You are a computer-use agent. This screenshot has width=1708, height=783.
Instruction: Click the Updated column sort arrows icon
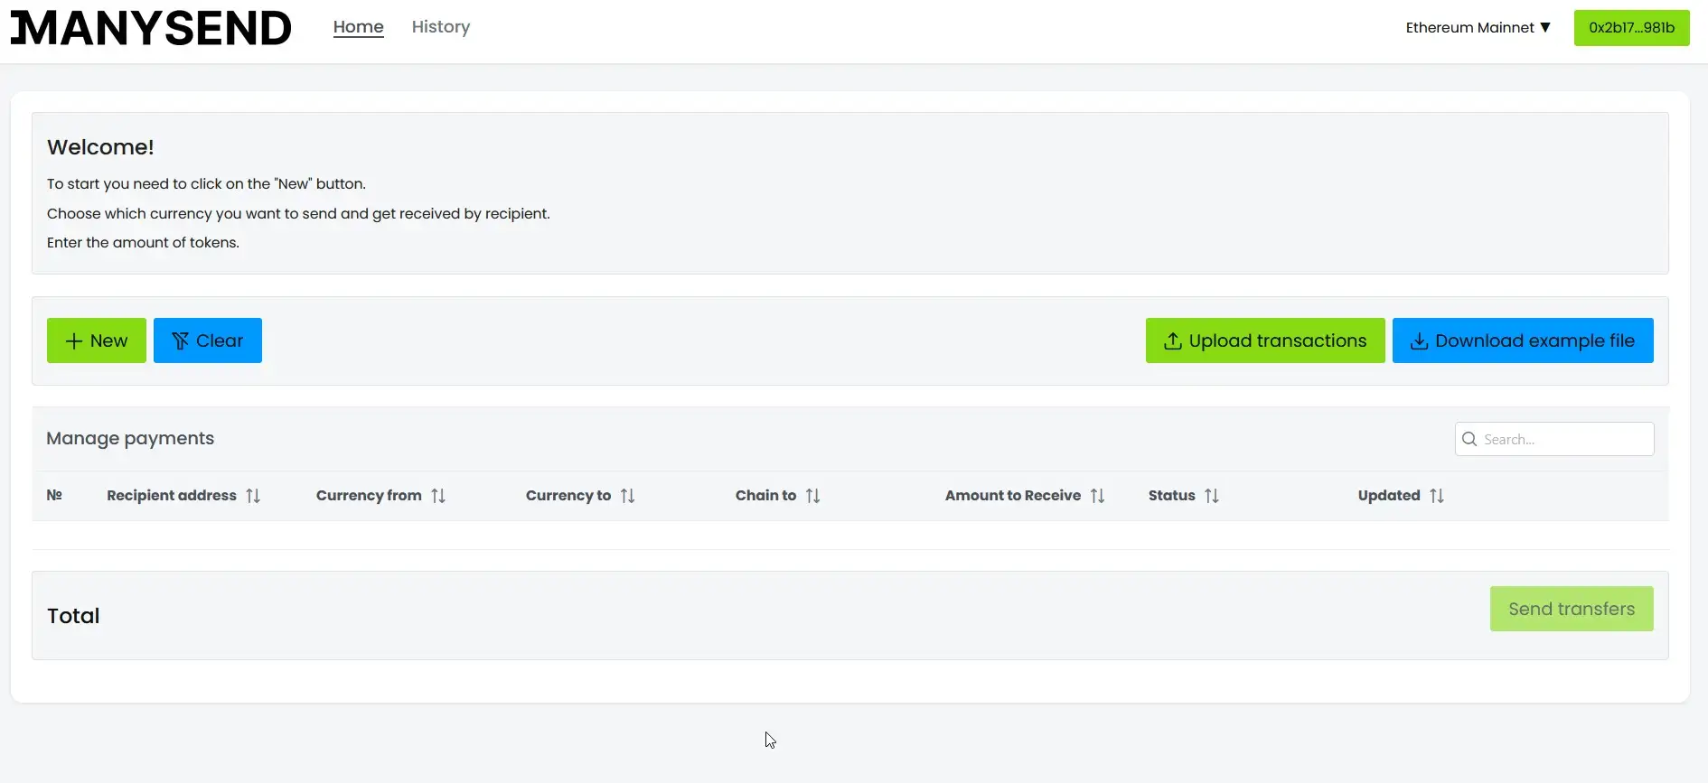[1437, 496]
